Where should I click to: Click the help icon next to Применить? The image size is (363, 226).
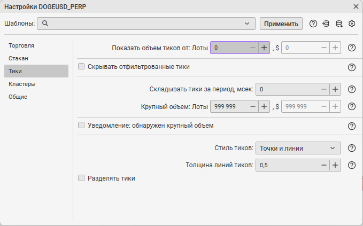click(x=313, y=24)
